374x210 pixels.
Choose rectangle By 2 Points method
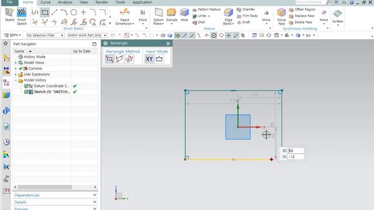109,59
